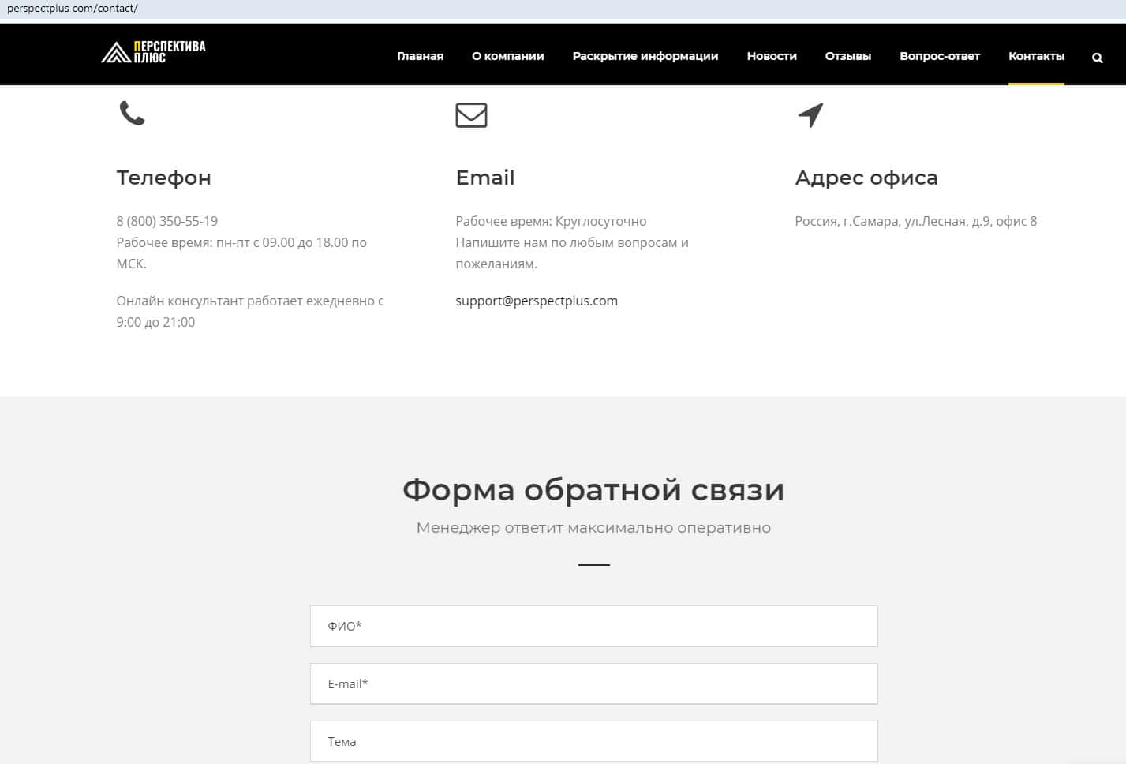Click the Перспектива Плюс logo
The width and height of the screenshot is (1126, 764).
coord(153,52)
